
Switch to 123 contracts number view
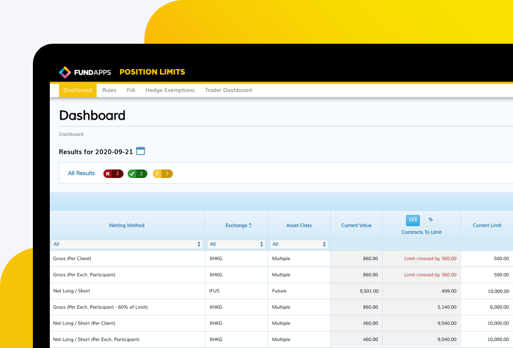[412, 220]
